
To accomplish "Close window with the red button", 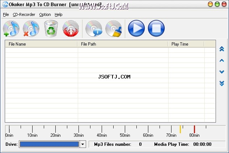I will 224,4.
